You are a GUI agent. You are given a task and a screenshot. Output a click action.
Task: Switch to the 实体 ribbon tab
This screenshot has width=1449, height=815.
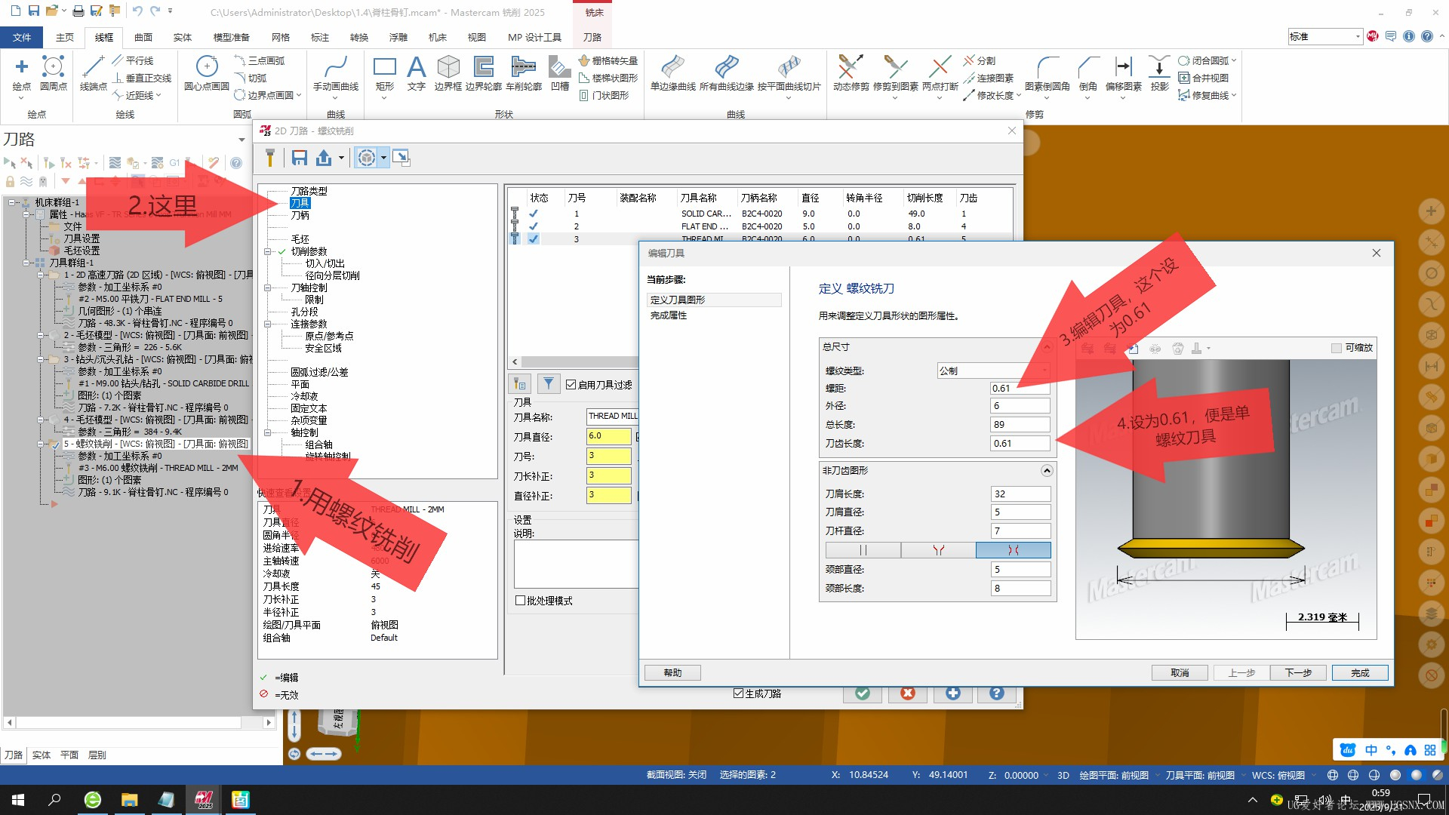(x=183, y=37)
